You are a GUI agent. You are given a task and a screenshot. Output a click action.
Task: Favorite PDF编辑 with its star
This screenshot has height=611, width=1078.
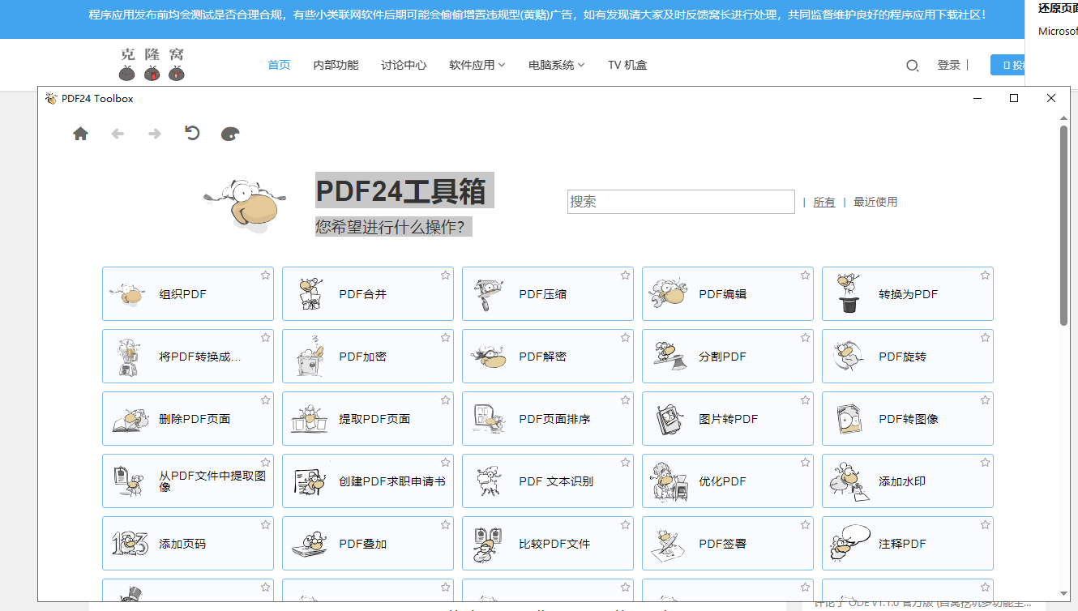[805, 276]
